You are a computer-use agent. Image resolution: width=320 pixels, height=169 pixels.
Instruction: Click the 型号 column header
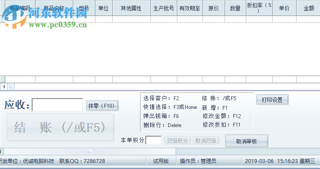(84, 8)
